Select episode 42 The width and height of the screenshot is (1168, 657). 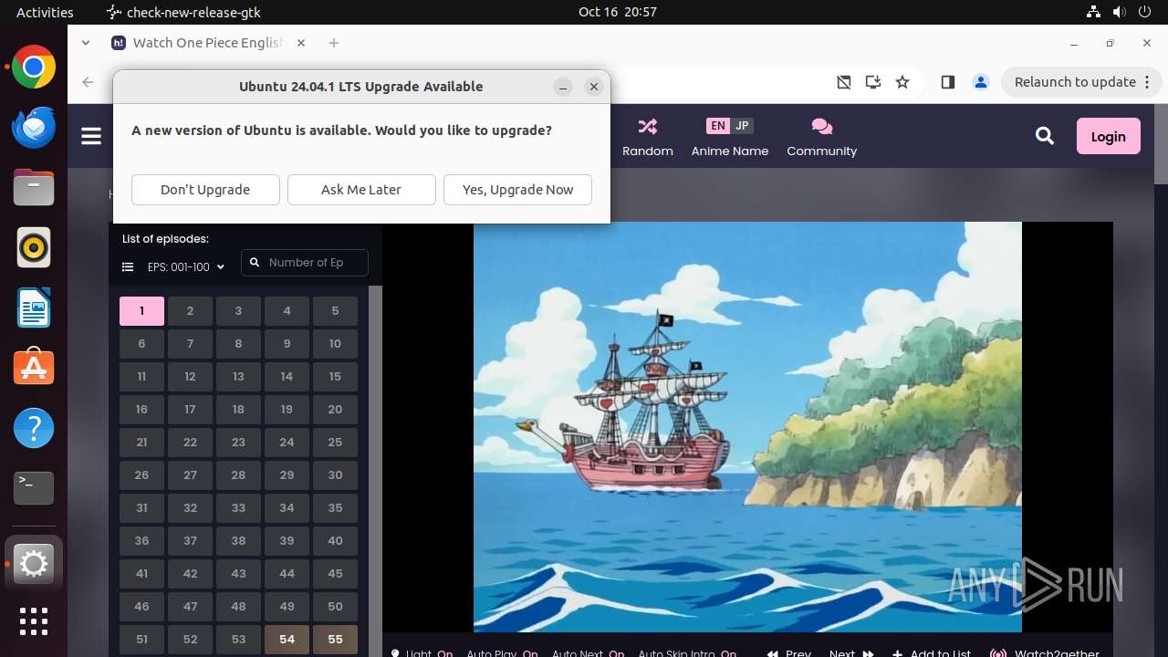190,574
